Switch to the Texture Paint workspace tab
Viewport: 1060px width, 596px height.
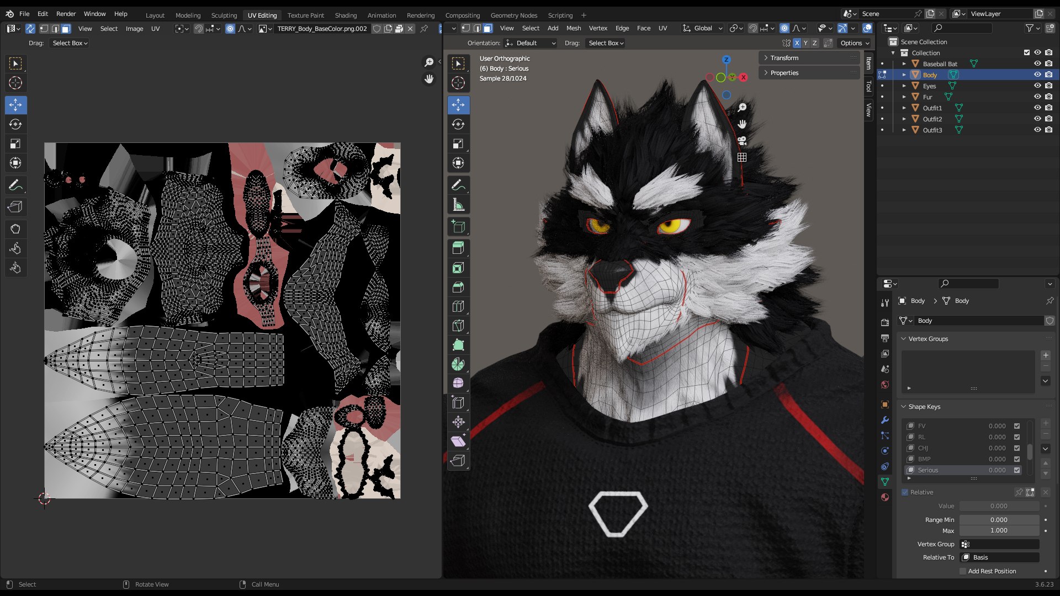coord(306,15)
